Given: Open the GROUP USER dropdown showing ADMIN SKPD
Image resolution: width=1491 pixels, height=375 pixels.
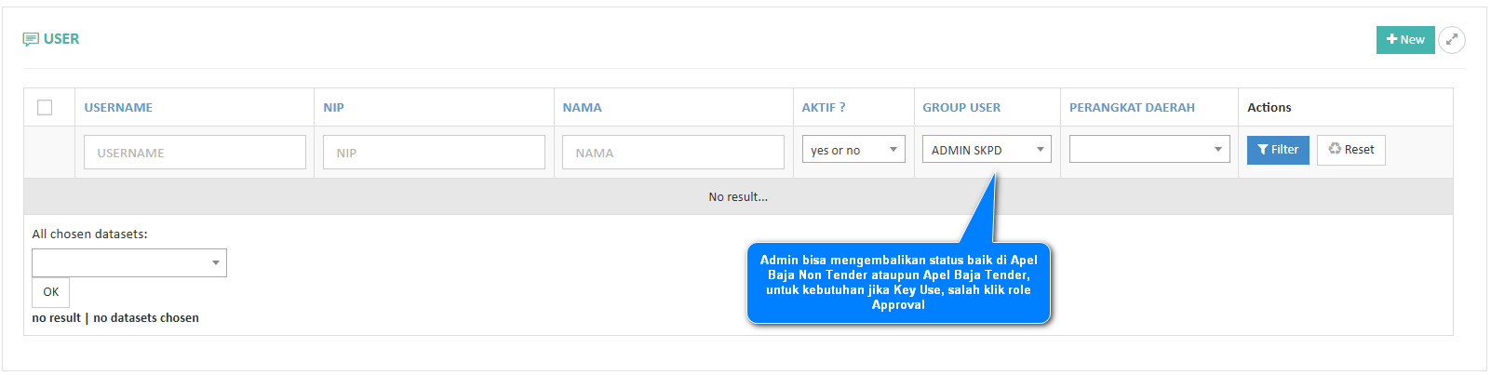Looking at the screenshot, I should point(986,150).
